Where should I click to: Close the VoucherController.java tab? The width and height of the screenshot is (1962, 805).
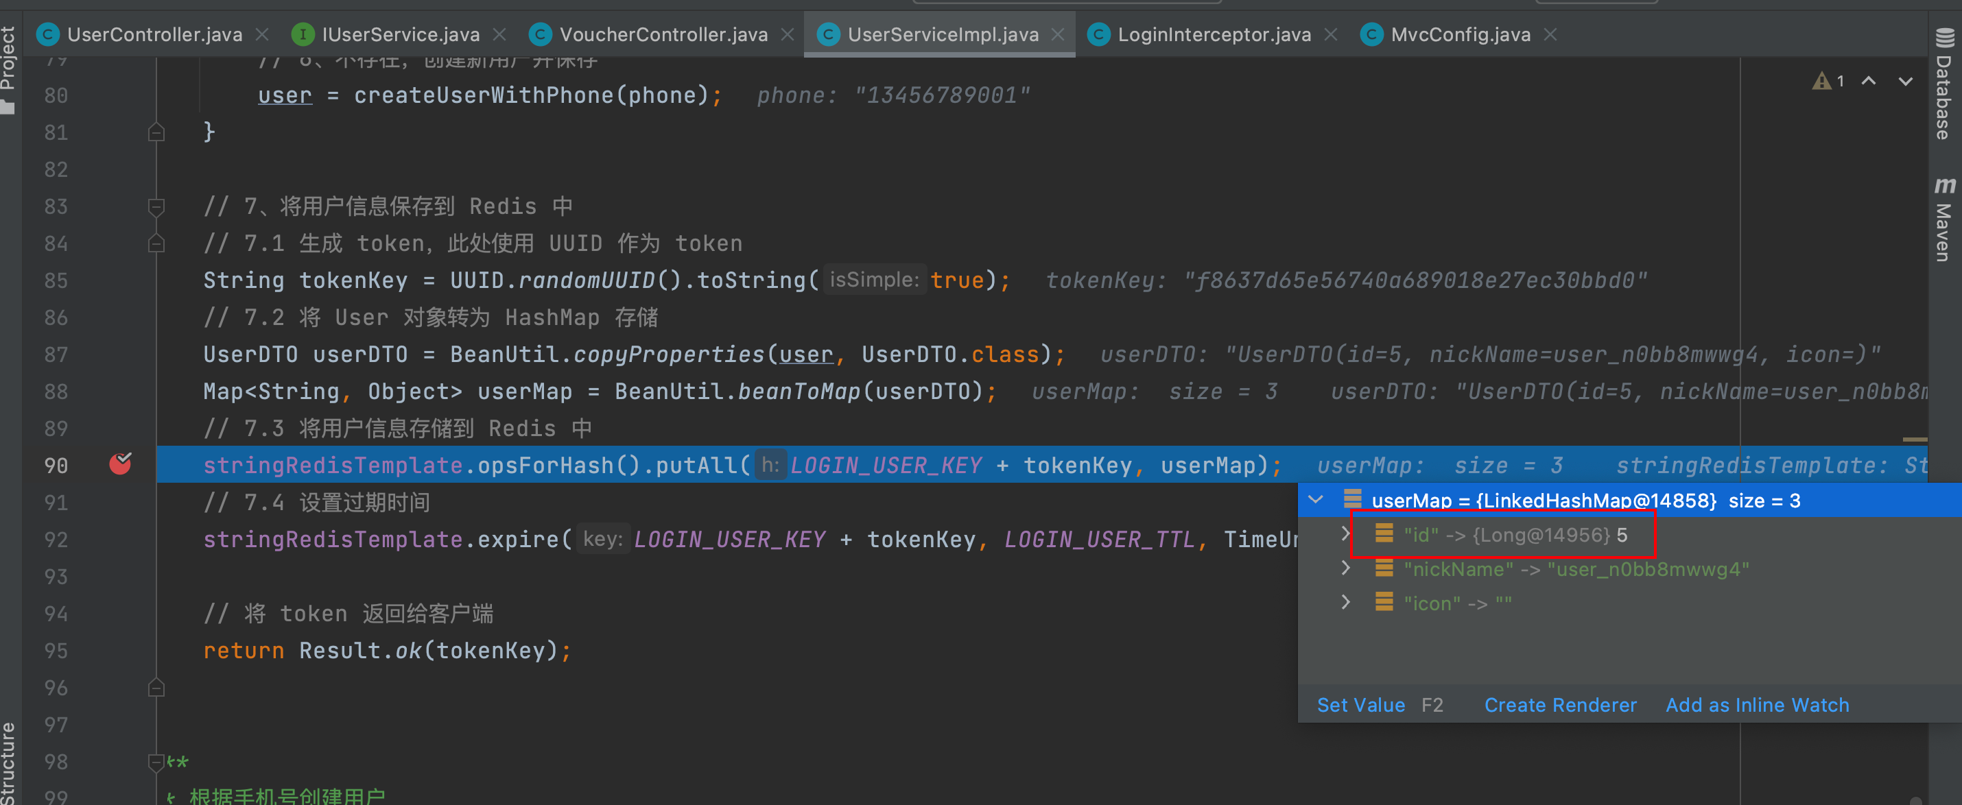point(788,34)
